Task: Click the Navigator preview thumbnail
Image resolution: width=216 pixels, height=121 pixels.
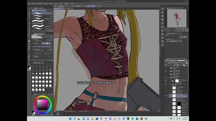Action: coord(177,18)
